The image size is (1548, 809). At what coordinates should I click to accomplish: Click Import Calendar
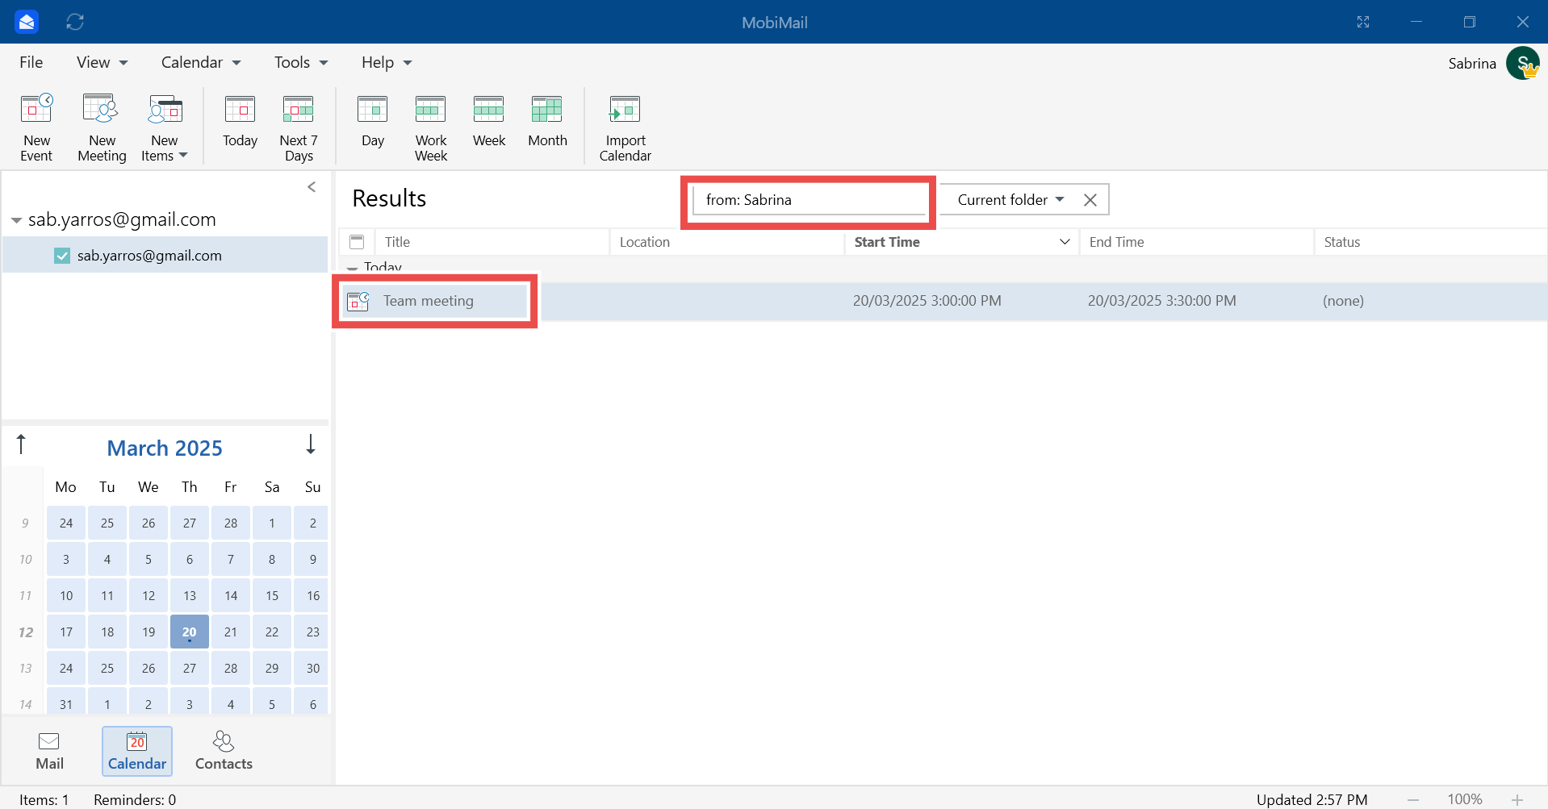coord(625,127)
